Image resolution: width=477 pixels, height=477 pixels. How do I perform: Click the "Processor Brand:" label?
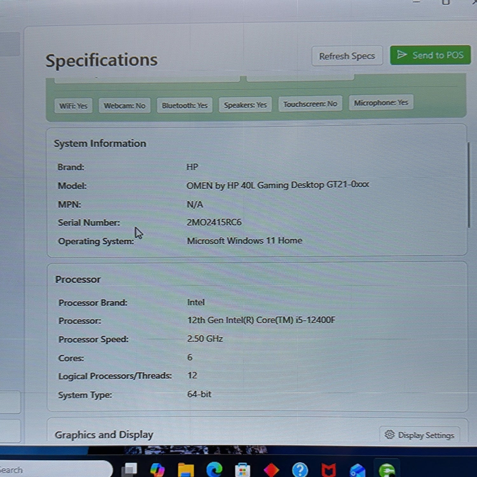point(93,302)
